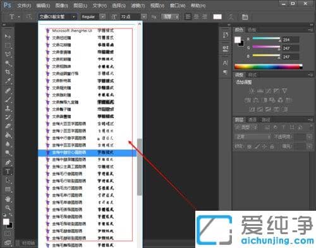Viewport: 316px width, 248px height.
Task: Open the 滤镜(T) menu
Action: pos(138,6)
